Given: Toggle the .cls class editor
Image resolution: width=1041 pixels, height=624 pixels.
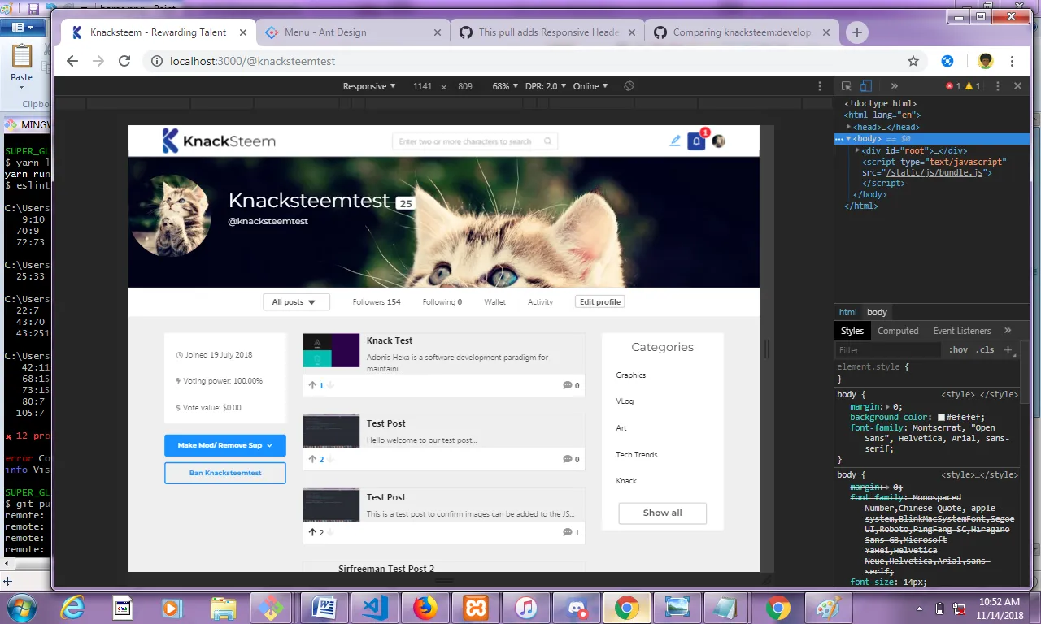Looking at the screenshot, I should [x=986, y=349].
